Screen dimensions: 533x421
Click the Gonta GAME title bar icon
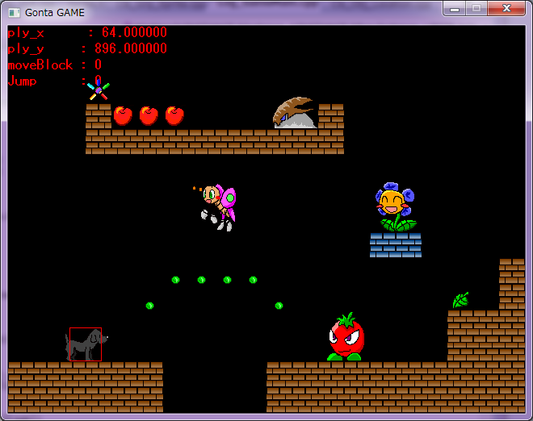point(13,12)
